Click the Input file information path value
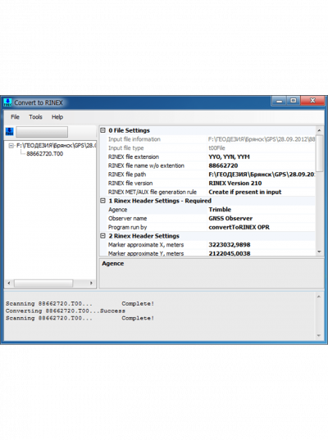Viewport: 328px width, 440px height. pyautogui.click(x=261, y=139)
